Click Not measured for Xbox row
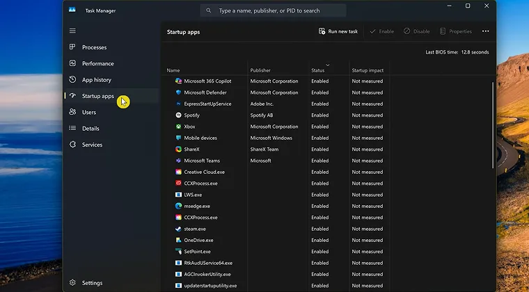 pos(368,127)
